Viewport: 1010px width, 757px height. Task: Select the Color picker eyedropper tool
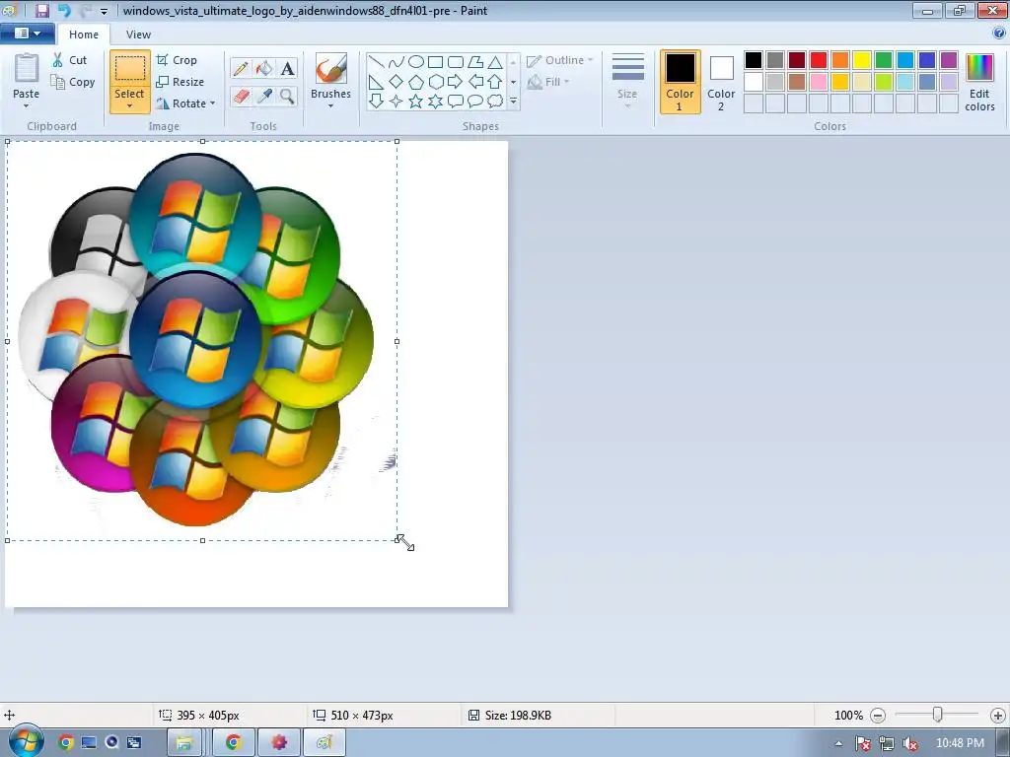click(x=264, y=97)
